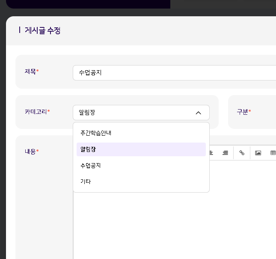
Task: Click the 카테고리 field label
Action: click(37, 112)
